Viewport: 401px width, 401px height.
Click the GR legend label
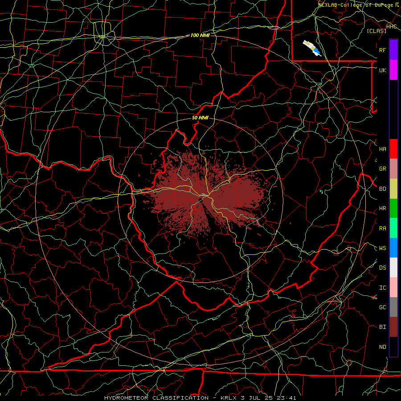click(x=382, y=169)
